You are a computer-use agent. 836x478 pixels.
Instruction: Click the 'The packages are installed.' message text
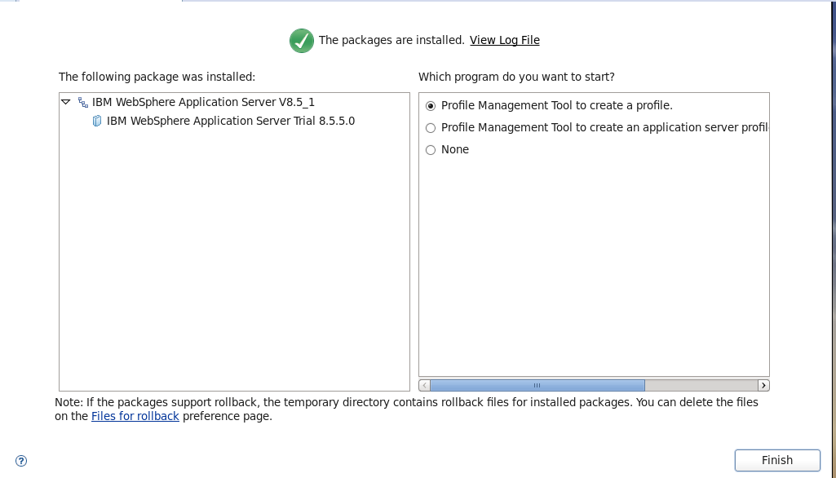391,40
